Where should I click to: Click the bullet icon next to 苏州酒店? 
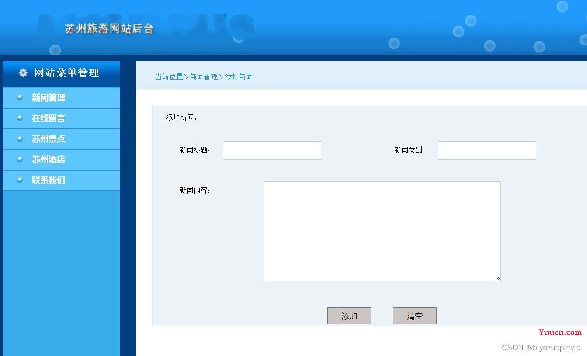20,159
